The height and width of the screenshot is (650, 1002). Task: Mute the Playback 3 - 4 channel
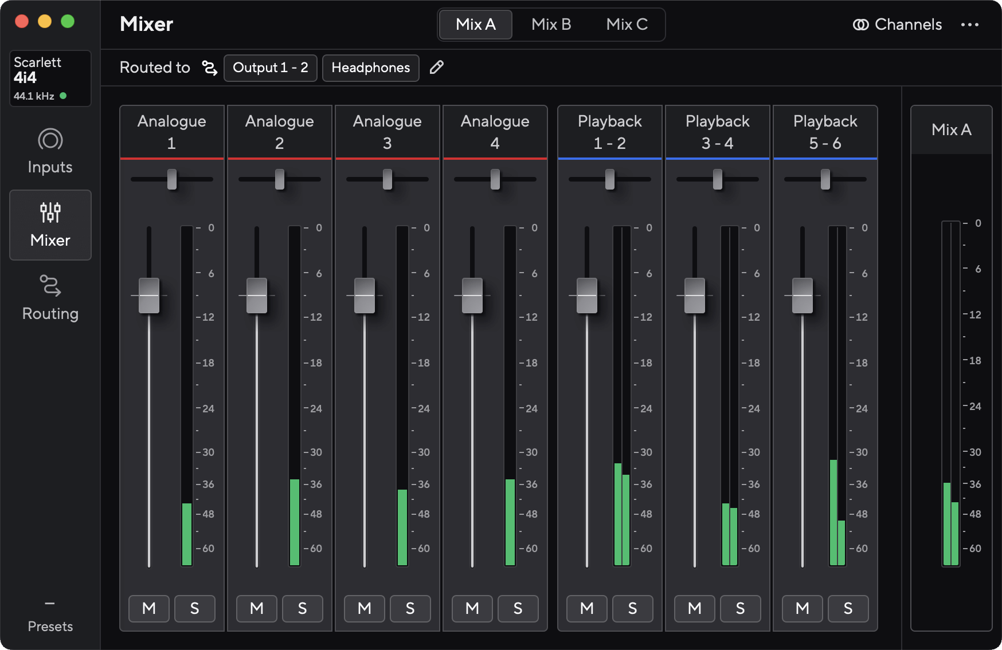click(x=695, y=608)
